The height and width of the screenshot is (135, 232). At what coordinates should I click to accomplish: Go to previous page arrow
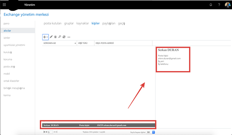click(x=46, y=132)
